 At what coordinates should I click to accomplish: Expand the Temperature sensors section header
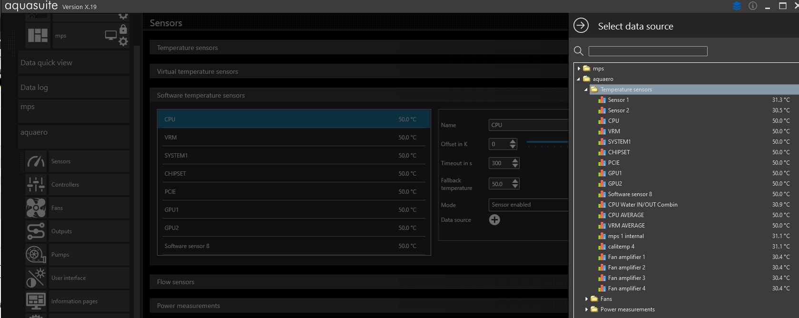pos(359,48)
